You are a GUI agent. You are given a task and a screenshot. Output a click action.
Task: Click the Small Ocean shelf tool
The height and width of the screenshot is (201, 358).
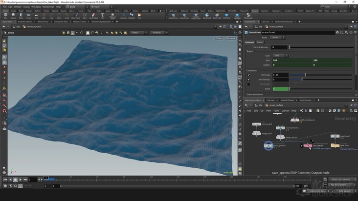(x=173, y=16)
